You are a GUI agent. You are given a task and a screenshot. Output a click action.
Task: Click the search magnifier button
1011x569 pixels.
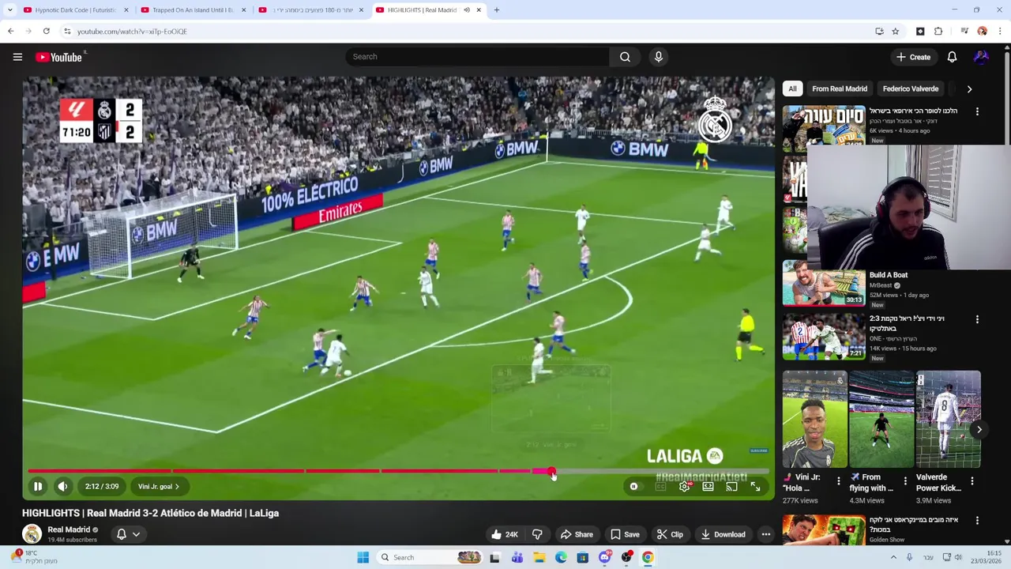[625, 57]
